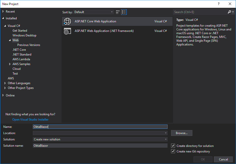The width and height of the screenshot is (236, 164).
Task: Select .NET Core in the template tree
Action: tap(19, 50)
